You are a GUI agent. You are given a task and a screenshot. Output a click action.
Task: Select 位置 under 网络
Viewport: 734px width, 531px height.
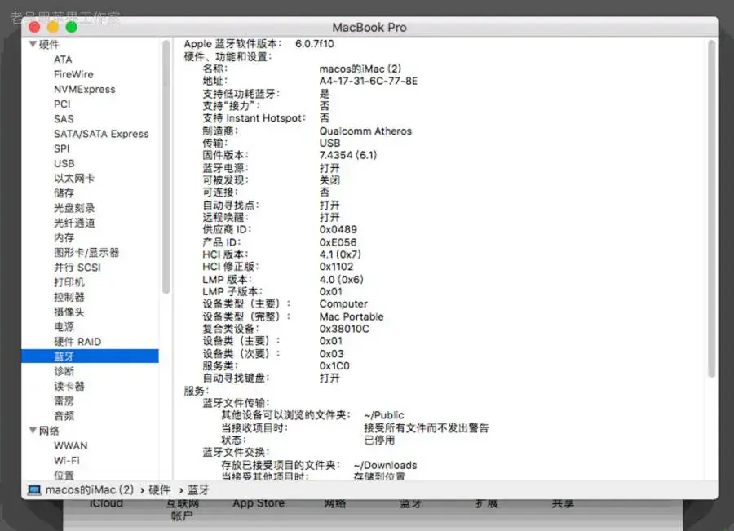point(64,475)
